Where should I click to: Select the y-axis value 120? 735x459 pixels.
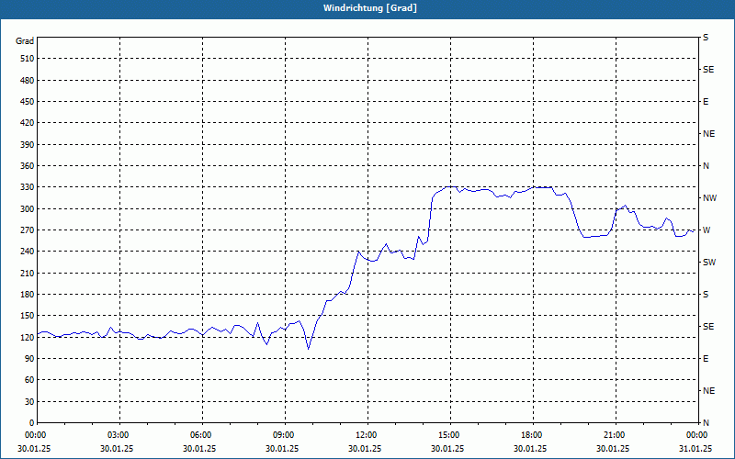point(28,337)
